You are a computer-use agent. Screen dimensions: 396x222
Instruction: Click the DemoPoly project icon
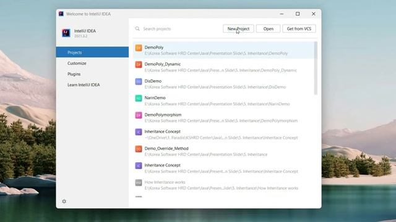(x=139, y=47)
